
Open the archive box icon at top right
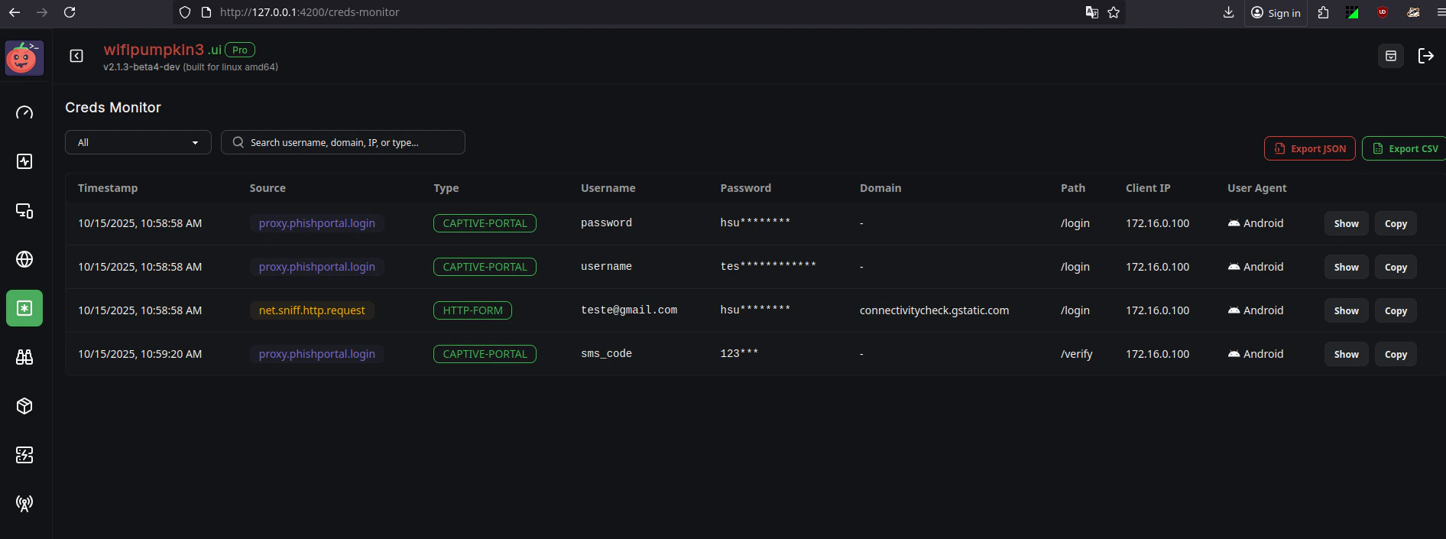tap(1391, 56)
